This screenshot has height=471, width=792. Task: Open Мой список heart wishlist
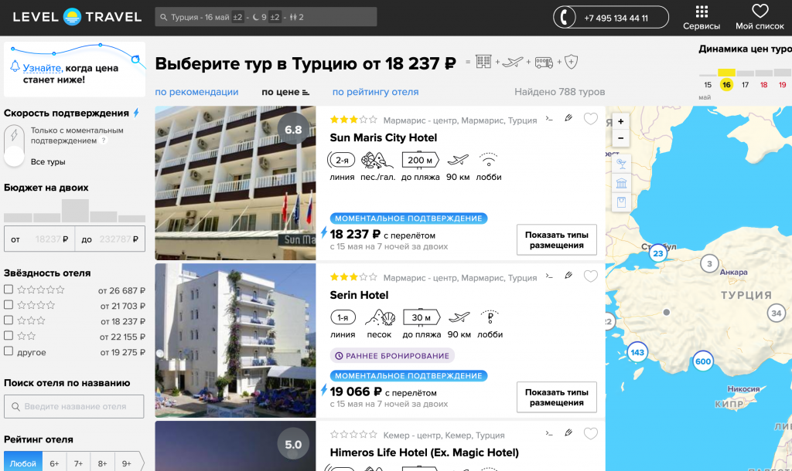760,17
